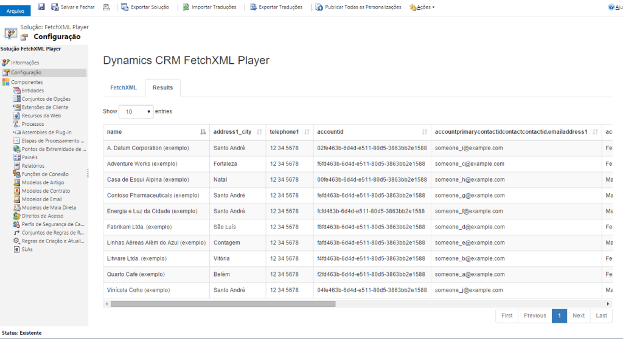Click the Etapas de Processamento icon

pos(16,140)
